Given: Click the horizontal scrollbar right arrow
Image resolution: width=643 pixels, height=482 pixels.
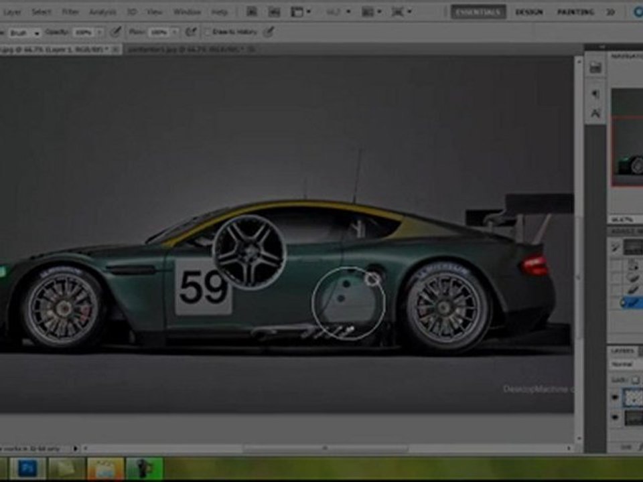Looking at the screenshot, I should coord(569,449).
